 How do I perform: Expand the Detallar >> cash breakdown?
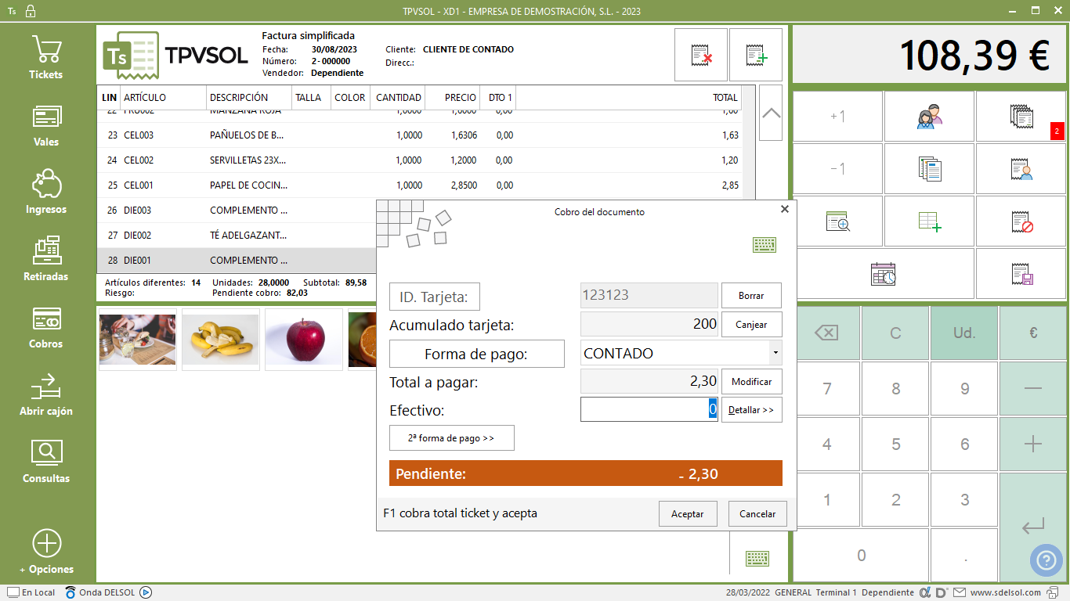[x=751, y=409]
